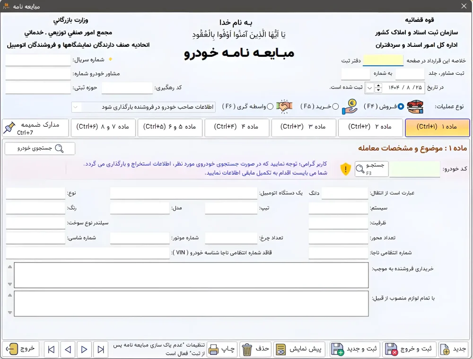The width and height of the screenshot is (473, 359).
Task: Go to the first record
Action: pyautogui.click(x=51, y=350)
